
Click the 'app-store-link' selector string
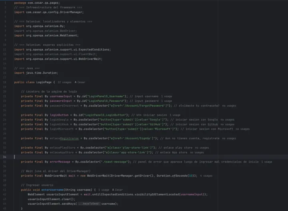(128, 153)
